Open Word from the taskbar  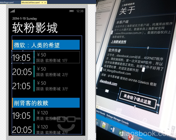pos(112,129)
